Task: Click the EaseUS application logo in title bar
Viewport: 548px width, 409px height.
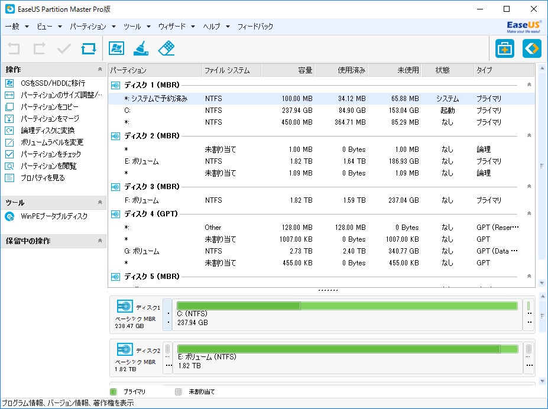Action: click(x=10, y=9)
